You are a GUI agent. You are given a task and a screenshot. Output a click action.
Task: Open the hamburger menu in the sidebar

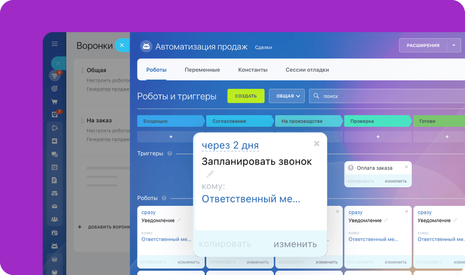tap(55, 44)
